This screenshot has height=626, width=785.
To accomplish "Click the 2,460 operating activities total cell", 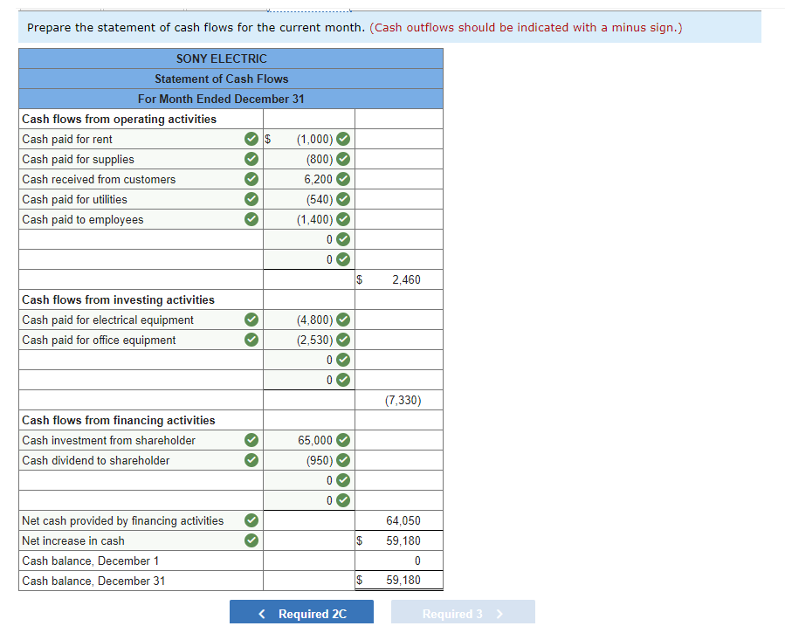I will coord(399,279).
